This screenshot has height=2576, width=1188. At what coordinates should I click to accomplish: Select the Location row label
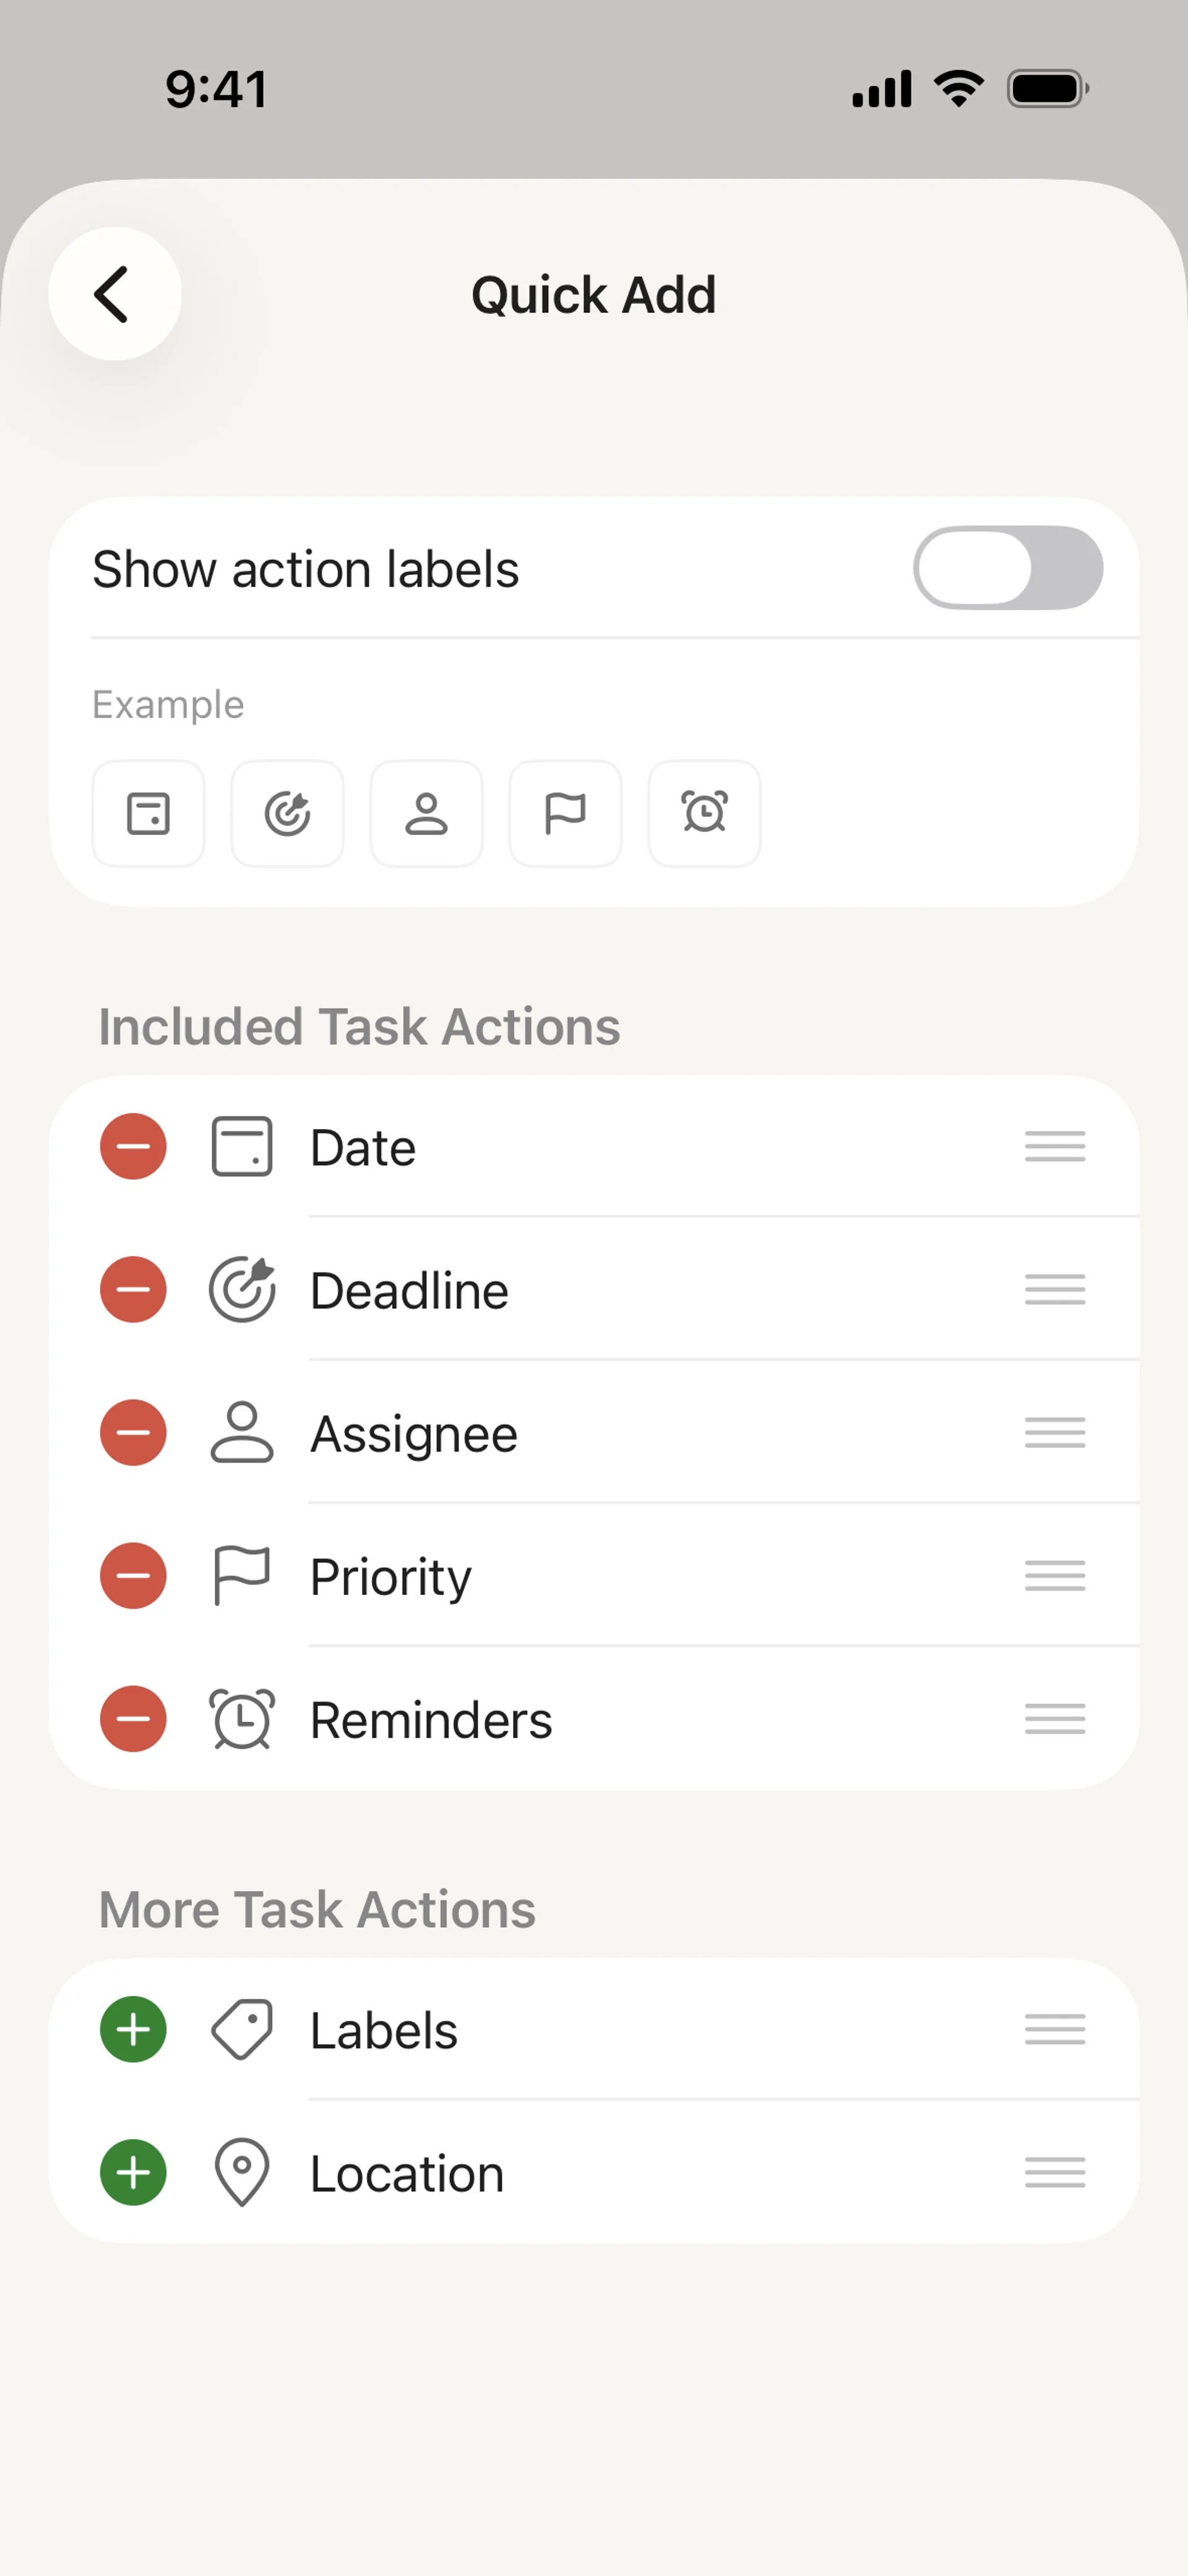(407, 2174)
